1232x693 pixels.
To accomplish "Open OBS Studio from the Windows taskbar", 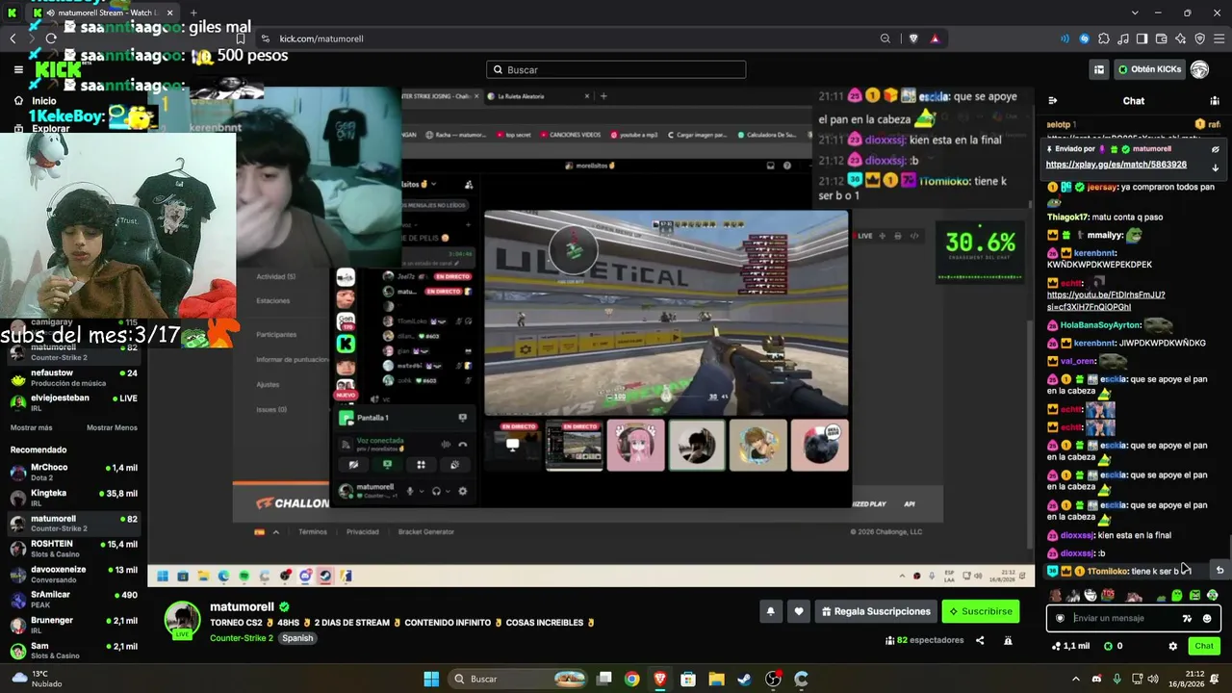I will click(x=773, y=679).
